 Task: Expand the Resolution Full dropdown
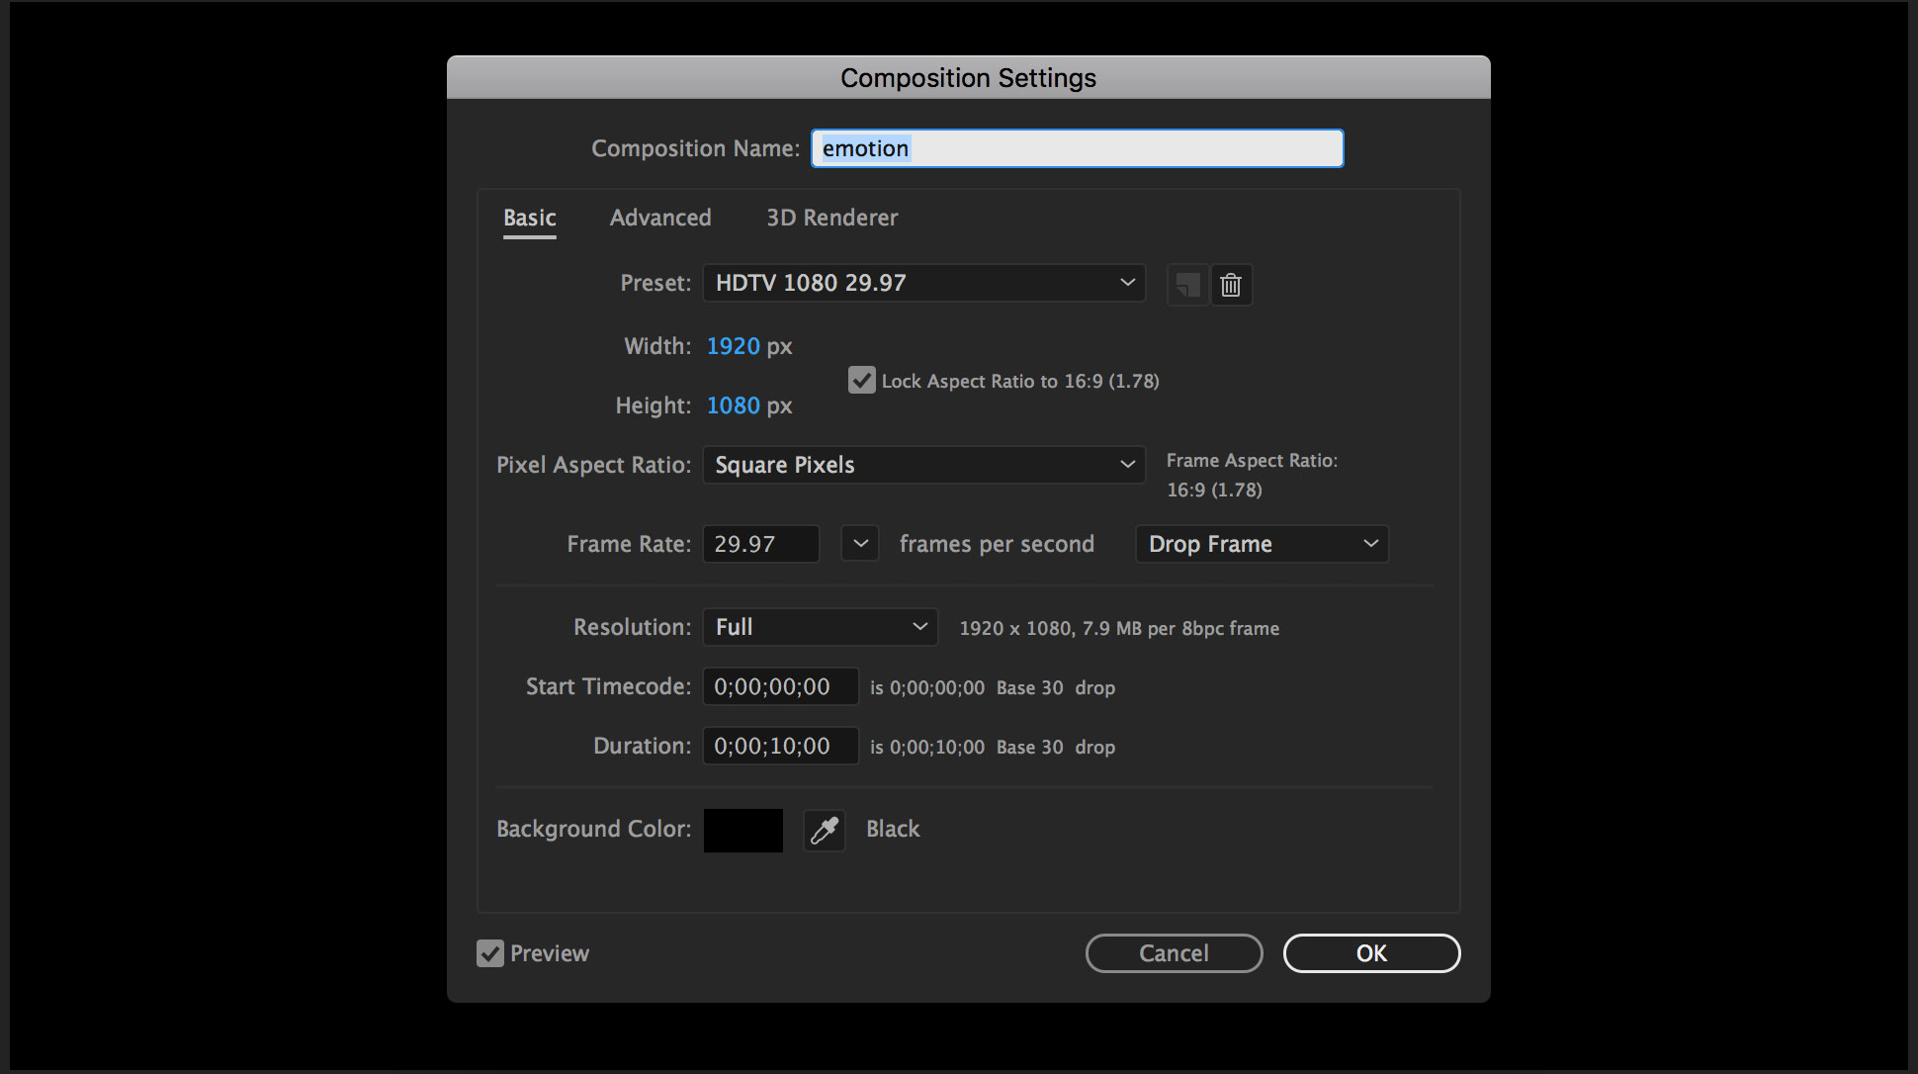[820, 627]
